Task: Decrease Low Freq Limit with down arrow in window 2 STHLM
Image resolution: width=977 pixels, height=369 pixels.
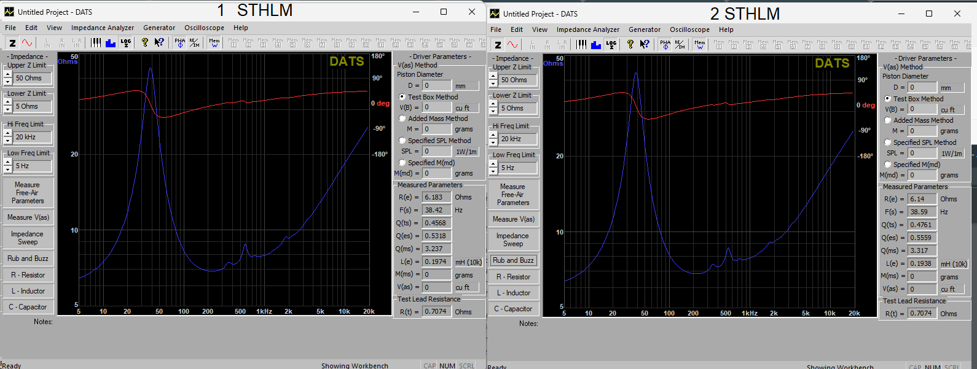Action: pos(493,171)
